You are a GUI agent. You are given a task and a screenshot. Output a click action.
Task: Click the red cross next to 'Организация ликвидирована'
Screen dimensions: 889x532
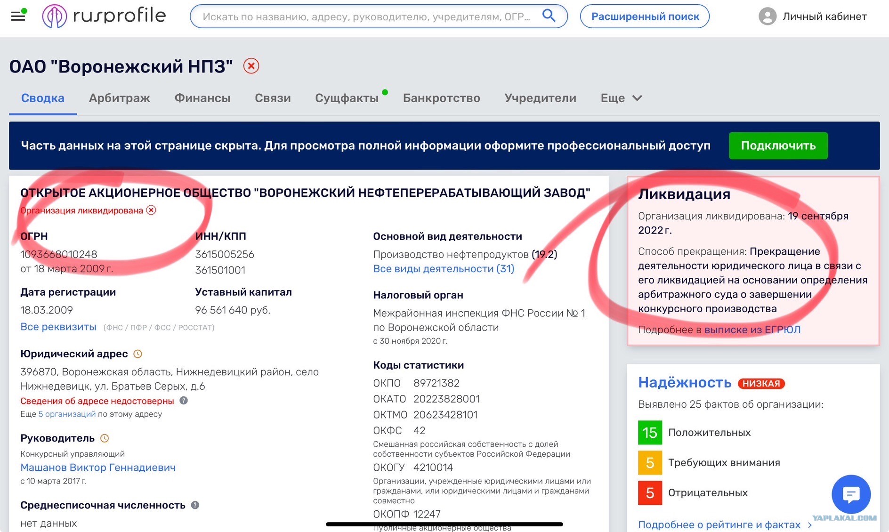(151, 210)
